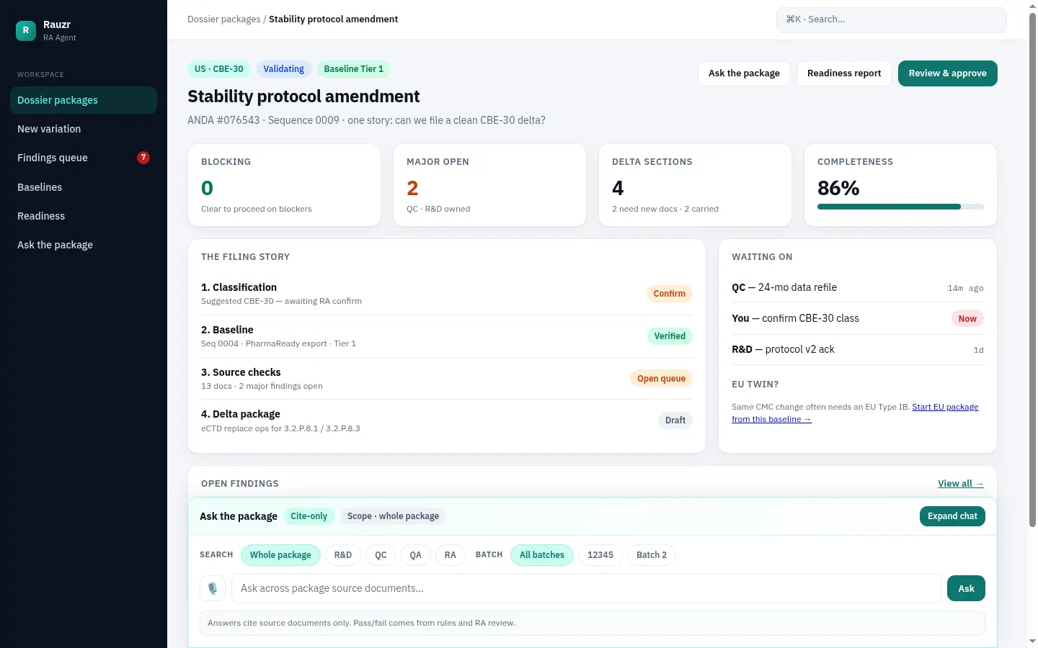Click the page vertical scrollbar
1038x648 pixels.
click(x=1032, y=269)
